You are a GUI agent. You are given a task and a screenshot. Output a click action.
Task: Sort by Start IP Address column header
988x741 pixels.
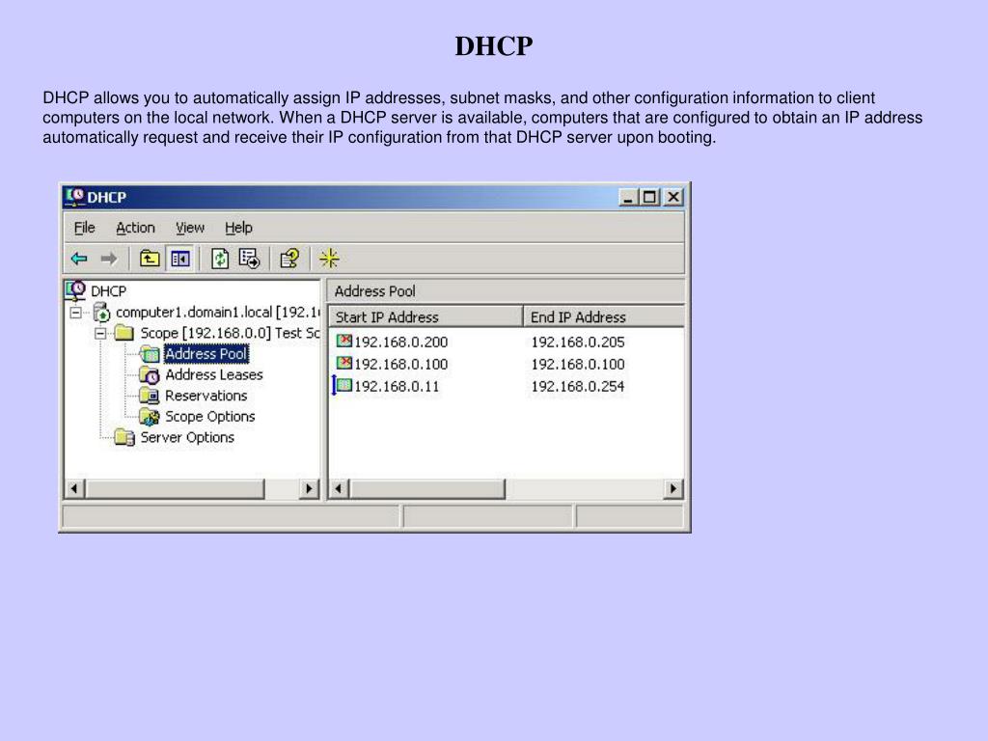pos(425,316)
